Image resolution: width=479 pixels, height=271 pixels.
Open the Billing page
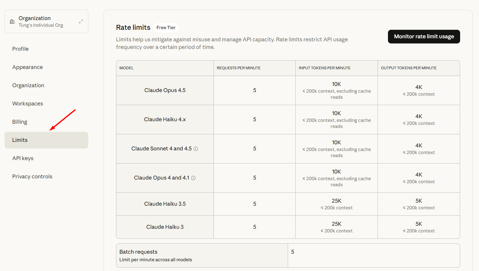click(x=20, y=122)
